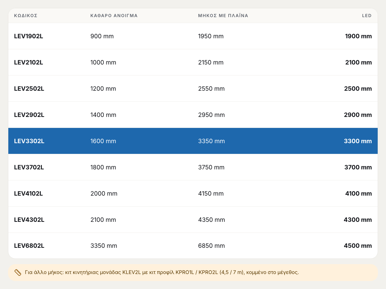This screenshot has height=289, width=386.
Task: Click the ΜΗΚΟΣ ΜΕ ΠΛΑΪΝΑ column header
Action: coord(223,16)
